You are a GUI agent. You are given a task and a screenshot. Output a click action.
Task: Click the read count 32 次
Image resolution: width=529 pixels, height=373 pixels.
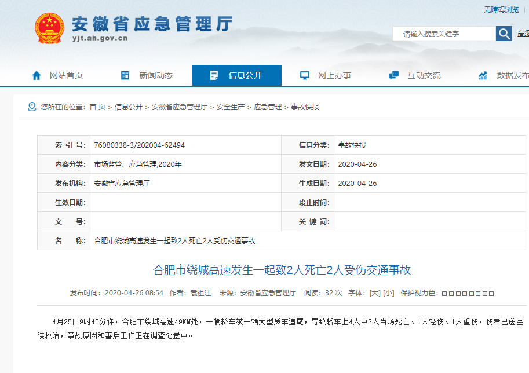(333, 293)
